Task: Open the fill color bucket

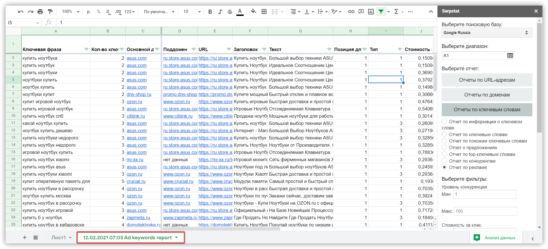Action: tap(253, 11)
